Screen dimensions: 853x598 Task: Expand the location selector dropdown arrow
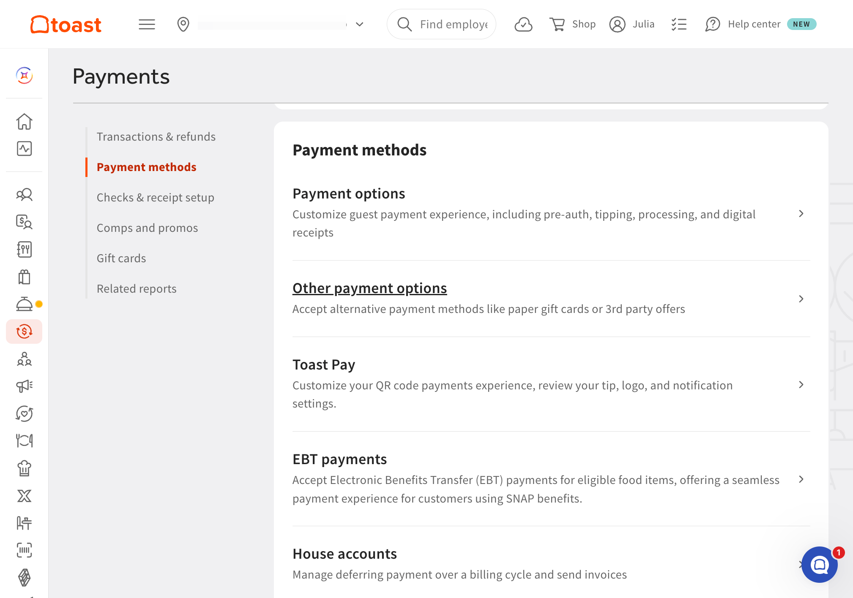point(360,24)
